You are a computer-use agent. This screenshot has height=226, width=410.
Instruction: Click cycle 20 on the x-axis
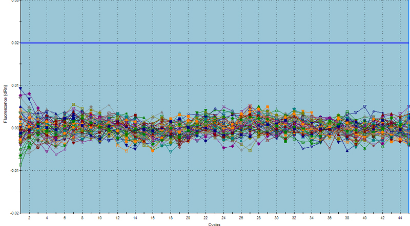[x=188, y=217]
